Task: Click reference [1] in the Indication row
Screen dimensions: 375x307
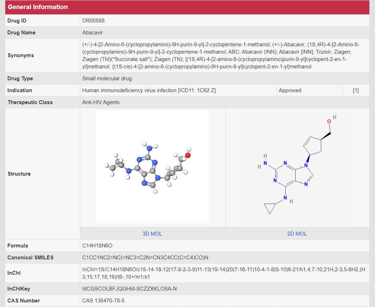Action: point(356,90)
